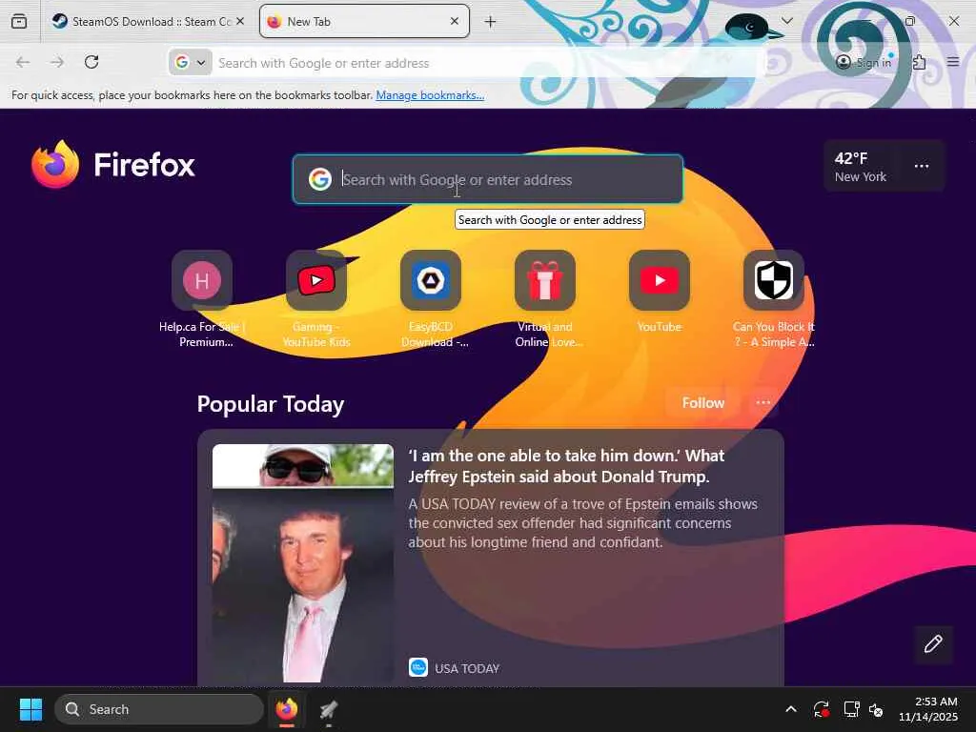Open the Extensions puzzle icon

(x=919, y=62)
